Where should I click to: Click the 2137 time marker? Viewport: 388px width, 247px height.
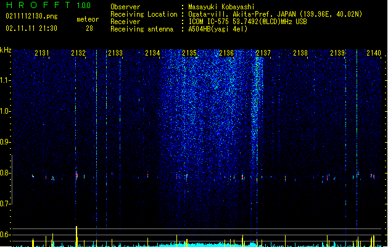click(x=263, y=52)
